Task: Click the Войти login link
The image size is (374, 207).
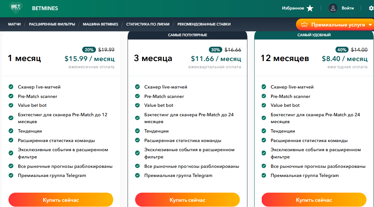Action: click(x=348, y=8)
